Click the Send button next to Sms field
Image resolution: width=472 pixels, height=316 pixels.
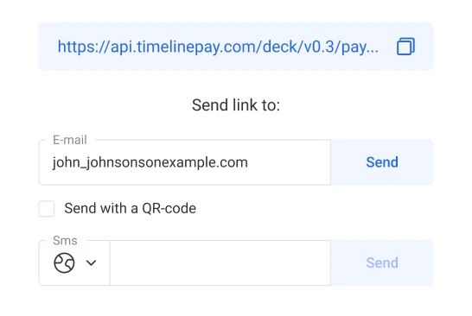(382, 262)
